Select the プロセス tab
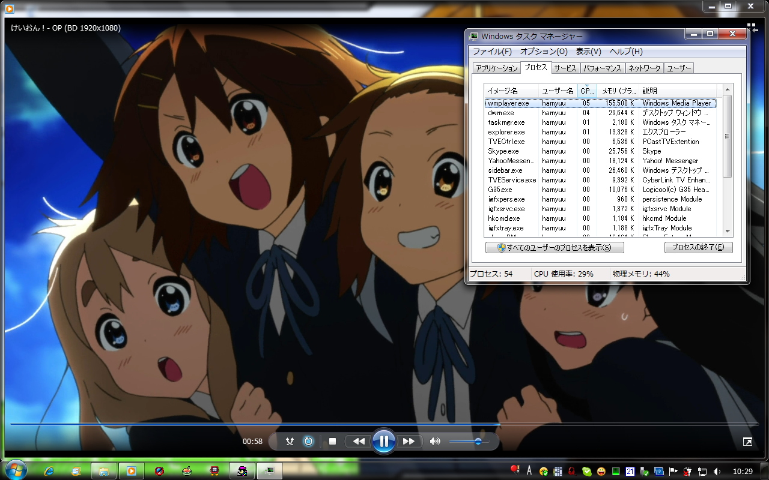 point(535,67)
